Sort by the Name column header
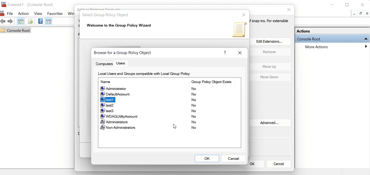The image size is (370, 175). [144, 82]
